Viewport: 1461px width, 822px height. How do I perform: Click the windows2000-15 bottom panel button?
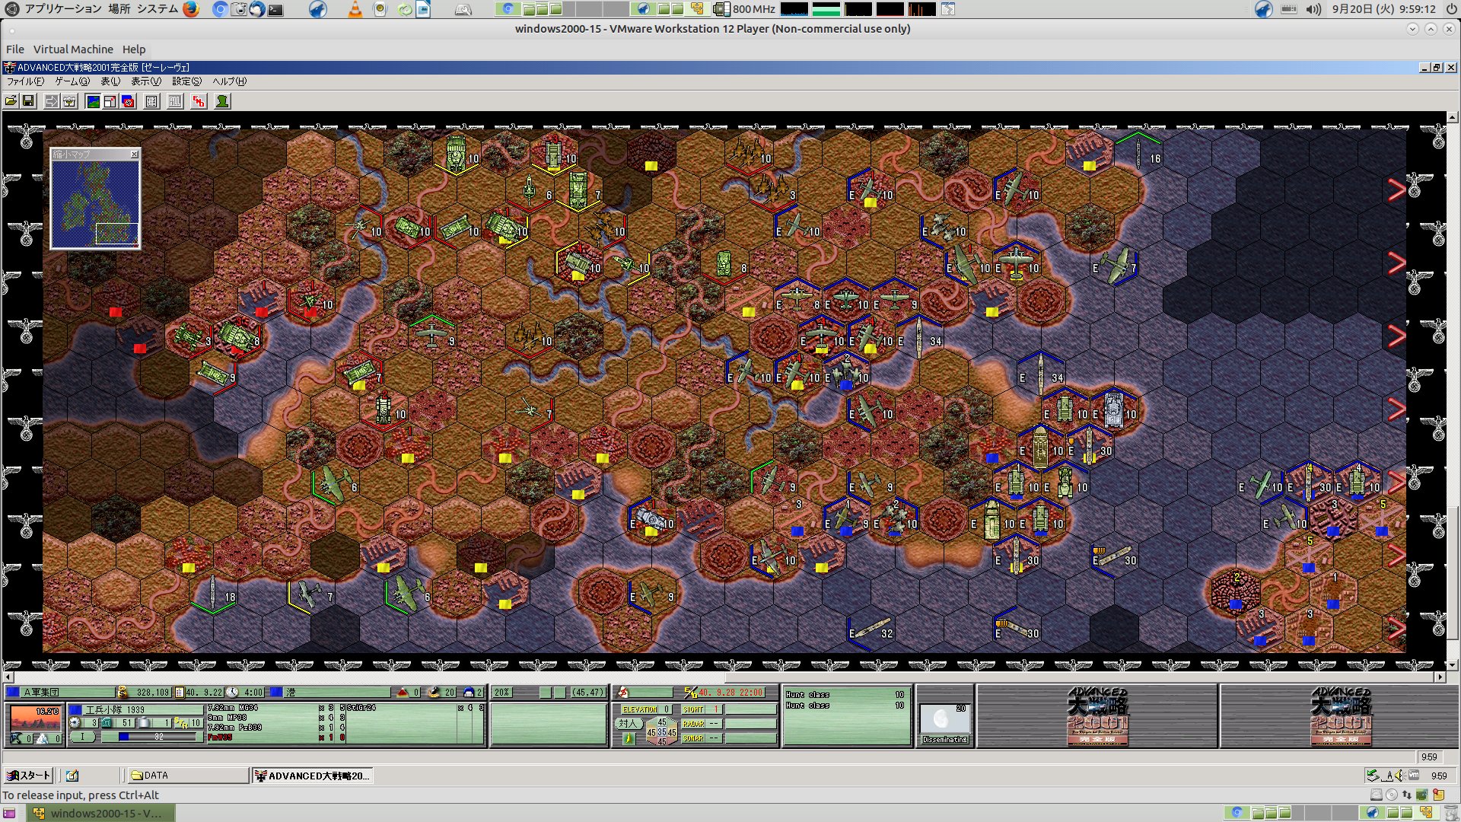click(101, 813)
